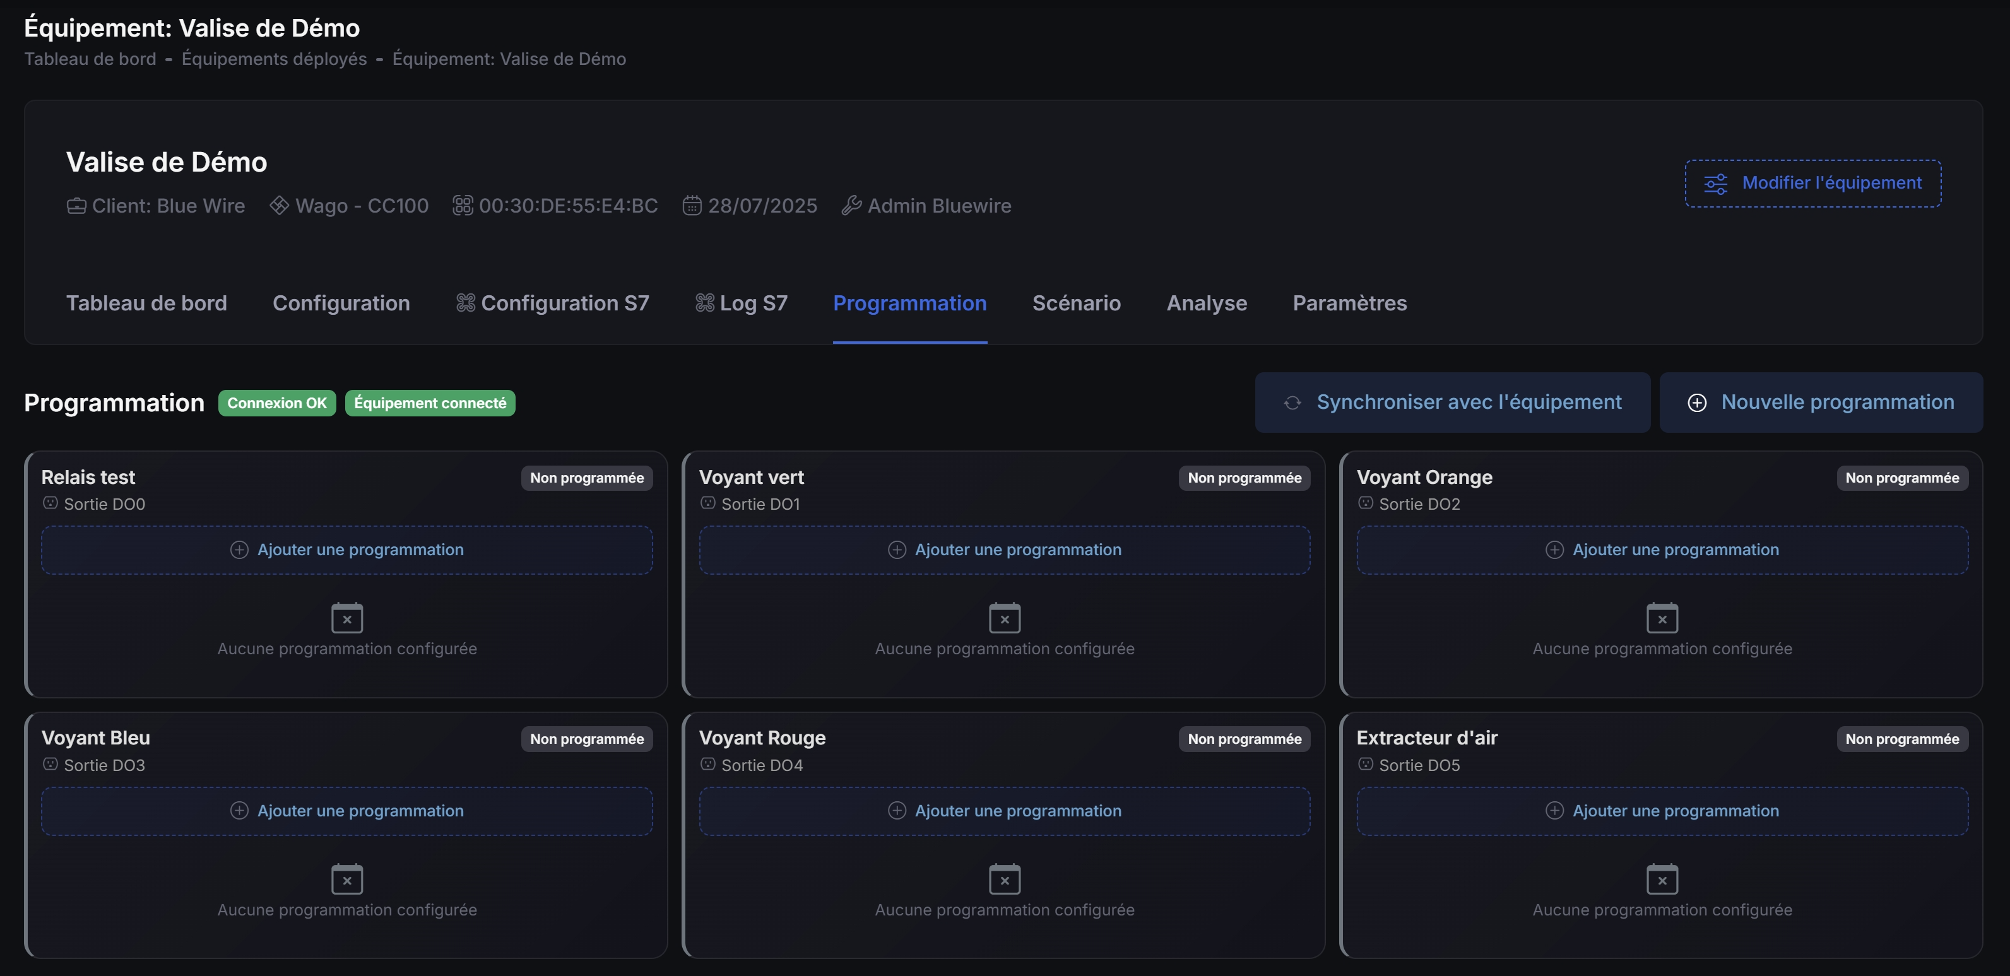Click the Connexion OK status badge
The image size is (2010, 976).
[x=277, y=403]
